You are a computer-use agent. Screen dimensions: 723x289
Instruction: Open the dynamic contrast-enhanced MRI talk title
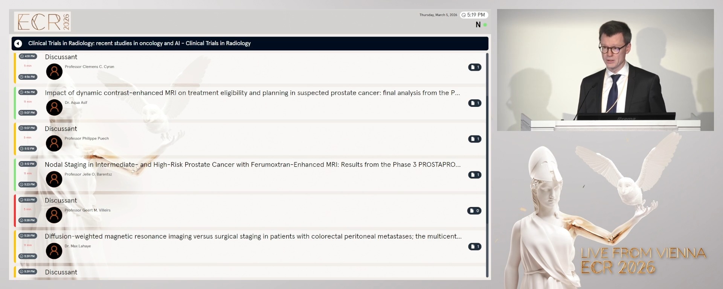click(x=252, y=93)
